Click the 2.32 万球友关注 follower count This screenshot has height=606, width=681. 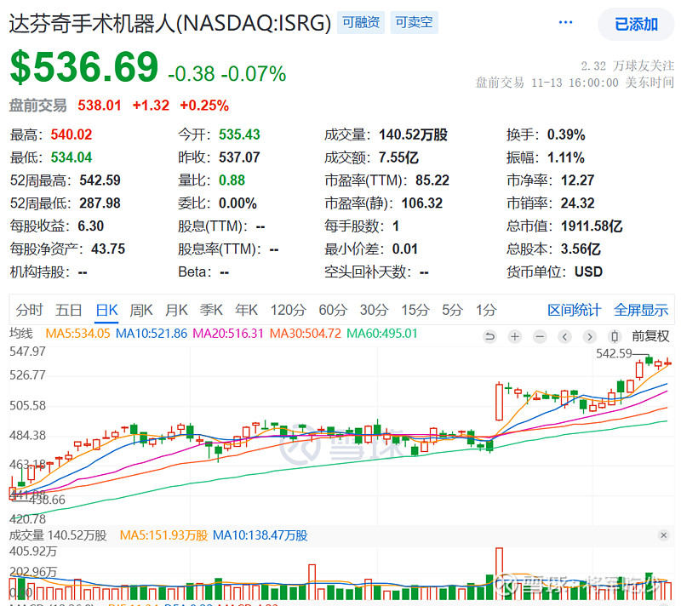point(627,66)
